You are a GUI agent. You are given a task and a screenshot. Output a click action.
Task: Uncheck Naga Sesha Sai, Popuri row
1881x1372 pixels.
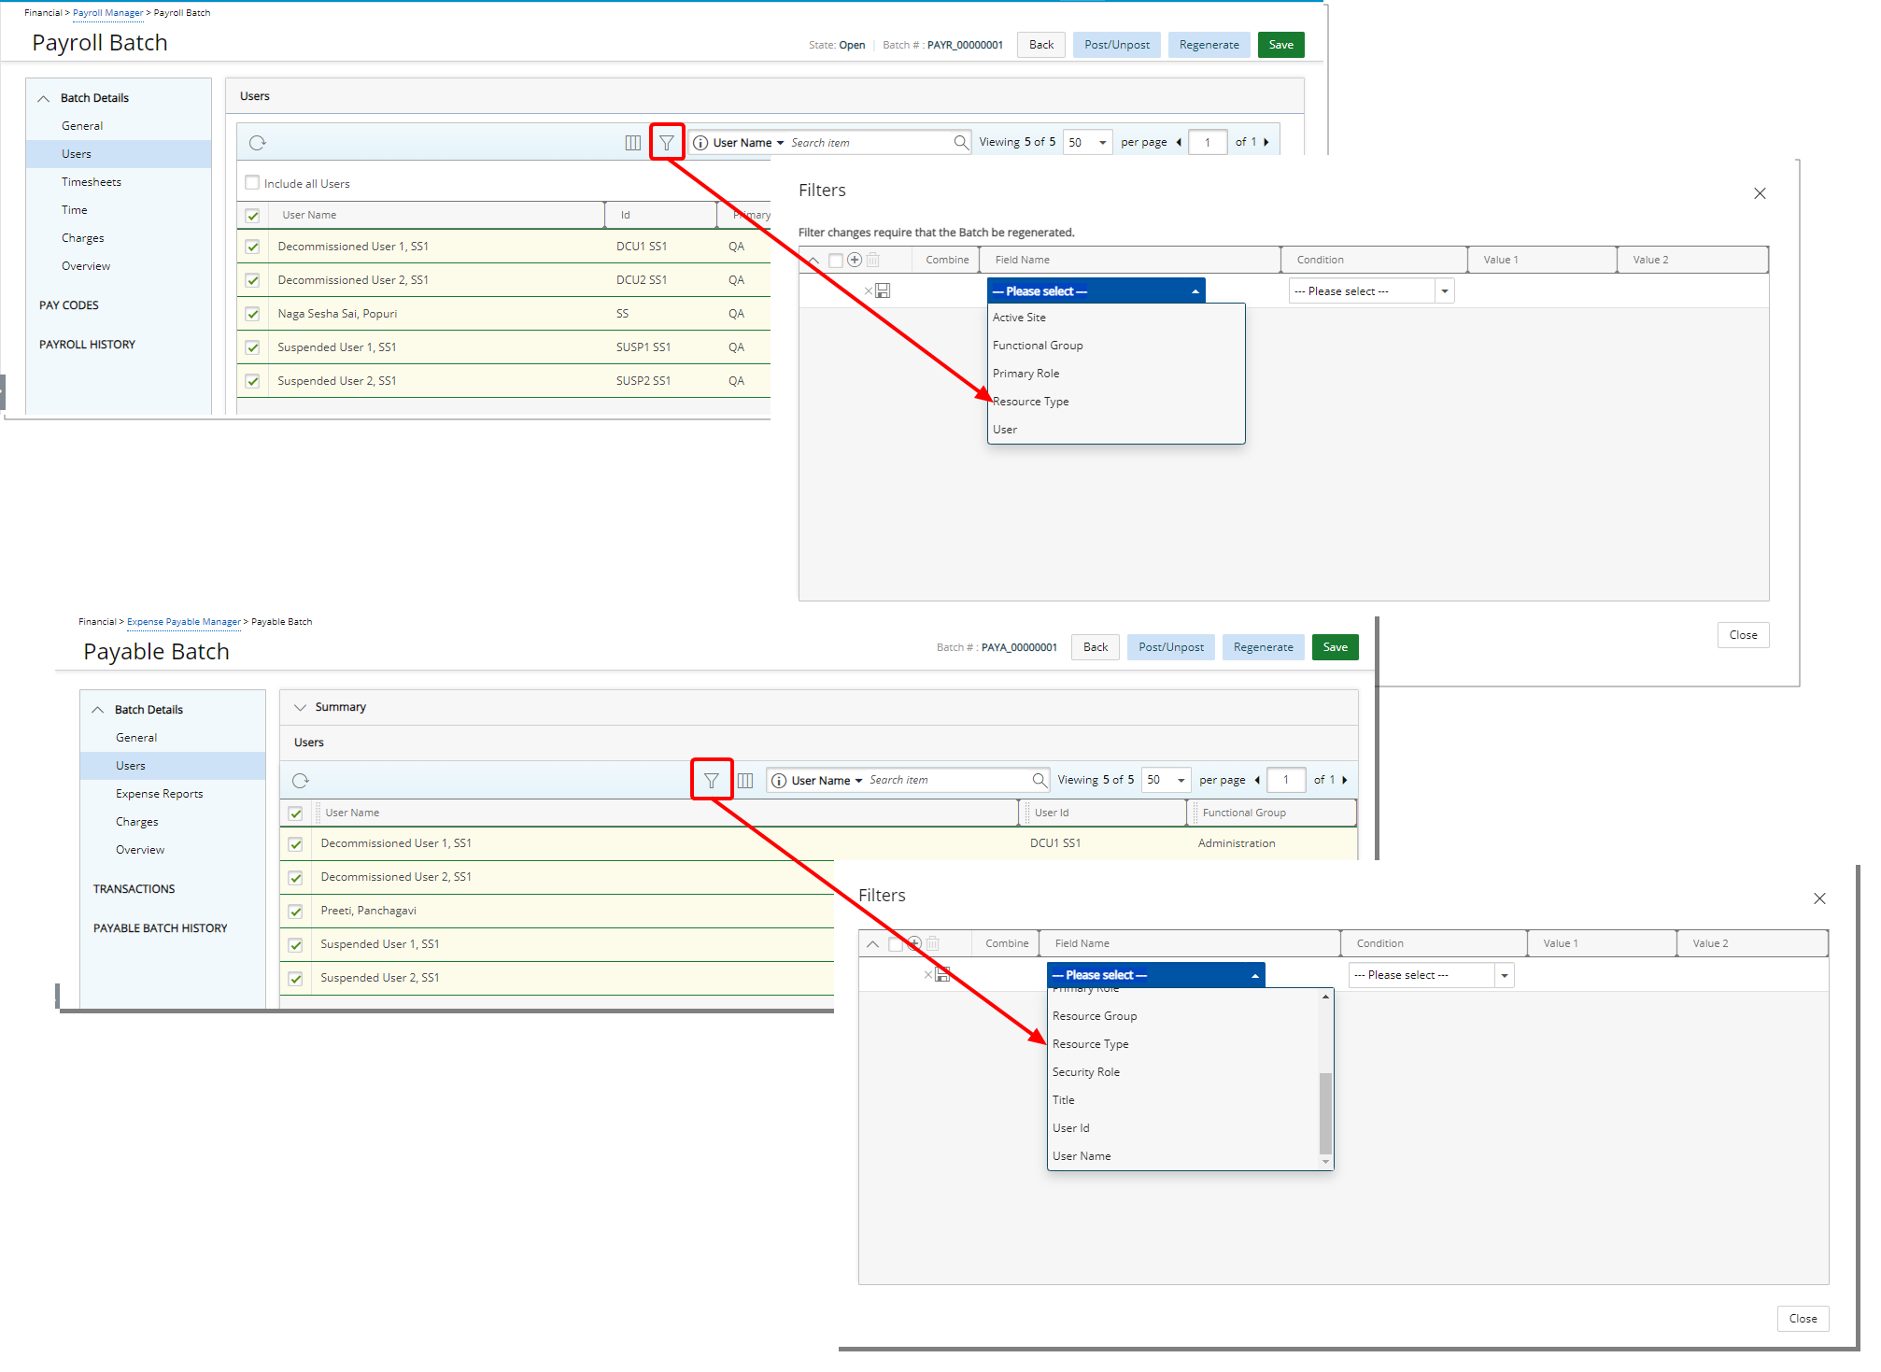(252, 314)
